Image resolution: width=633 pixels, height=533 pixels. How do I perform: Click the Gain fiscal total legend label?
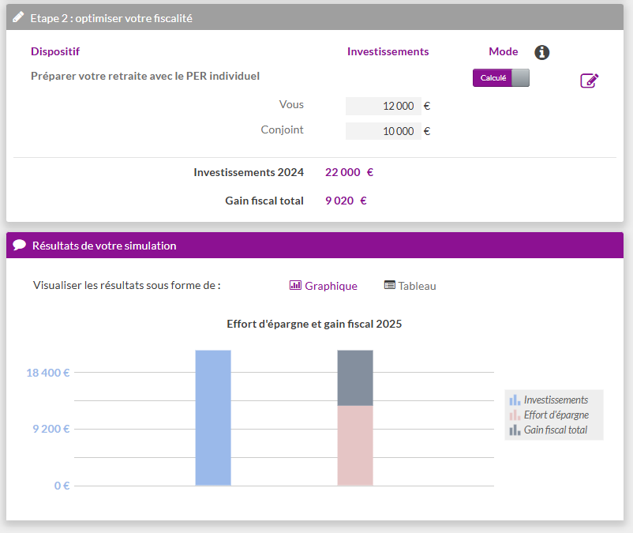pyautogui.click(x=556, y=430)
